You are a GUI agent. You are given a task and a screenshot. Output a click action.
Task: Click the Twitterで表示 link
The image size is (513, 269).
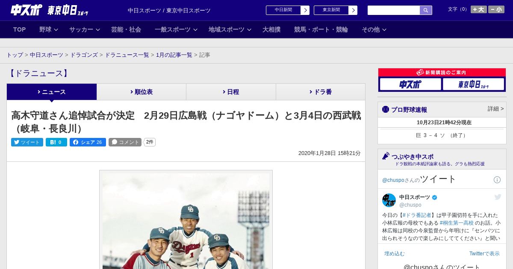coord(484,254)
